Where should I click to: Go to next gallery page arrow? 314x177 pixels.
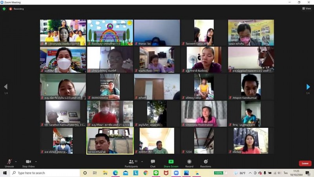(x=308, y=87)
